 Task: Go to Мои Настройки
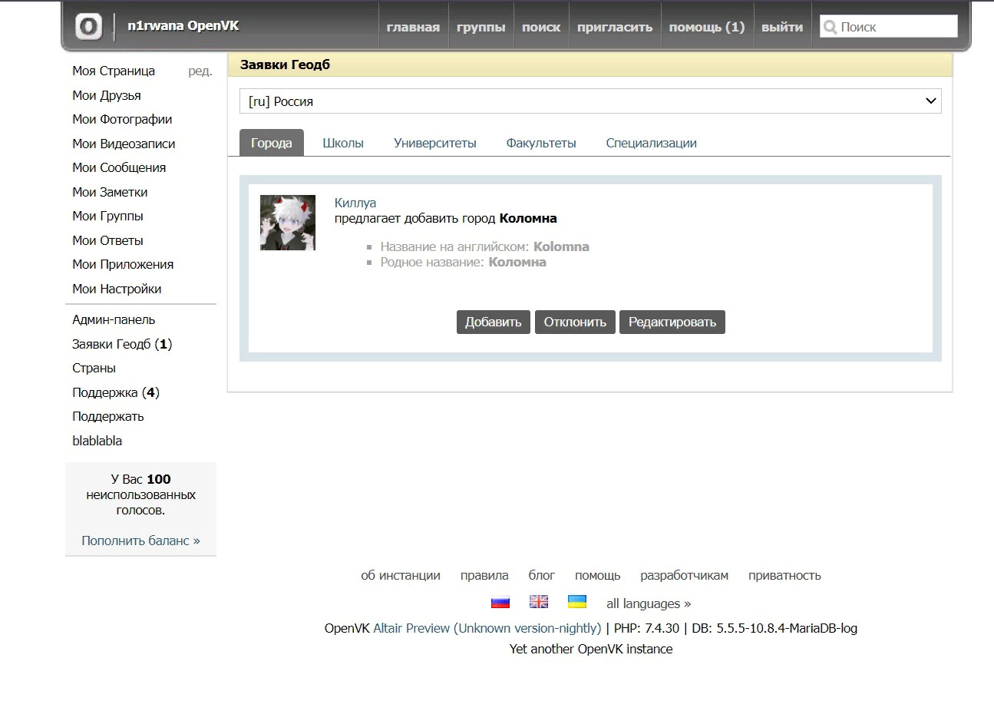[x=117, y=289]
